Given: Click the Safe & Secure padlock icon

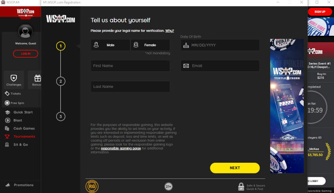Looking at the screenshot, I should pos(241,187).
